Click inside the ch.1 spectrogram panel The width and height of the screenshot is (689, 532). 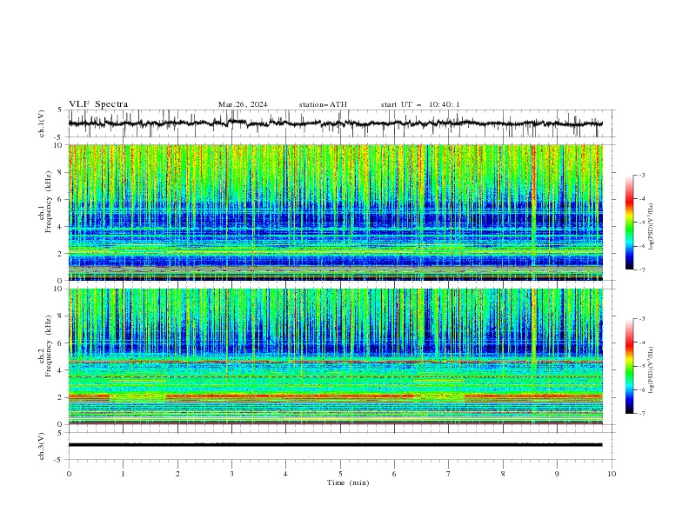pos(335,212)
